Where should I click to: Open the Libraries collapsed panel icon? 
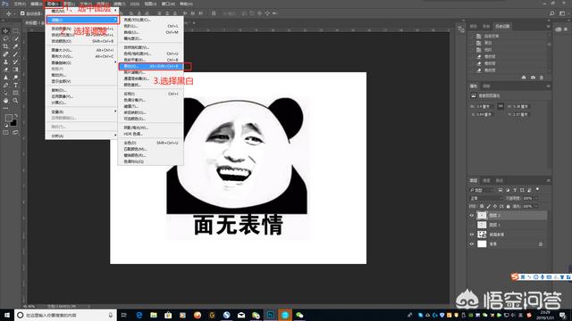coord(559,29)
